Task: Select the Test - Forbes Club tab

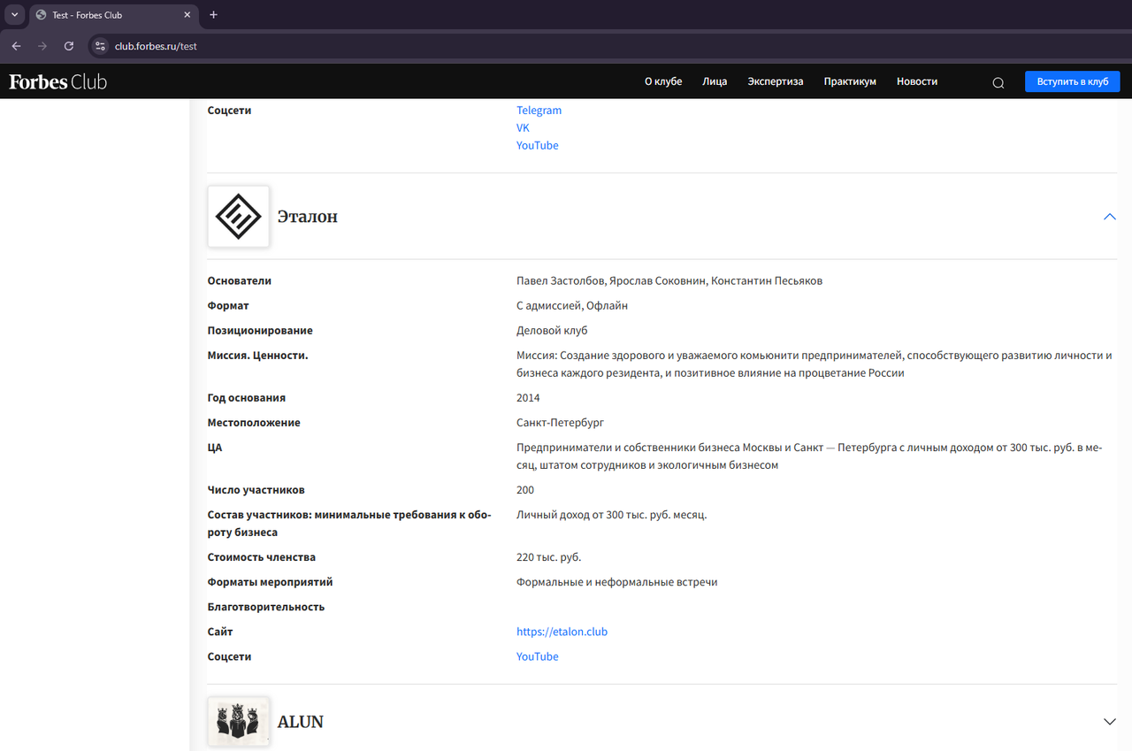Action: [x=113, y=15]
